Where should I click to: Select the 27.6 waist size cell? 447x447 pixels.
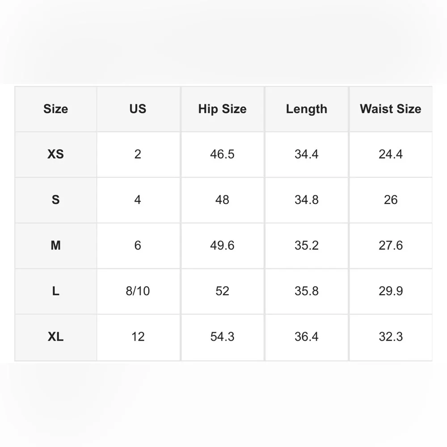tap(390, 245)
